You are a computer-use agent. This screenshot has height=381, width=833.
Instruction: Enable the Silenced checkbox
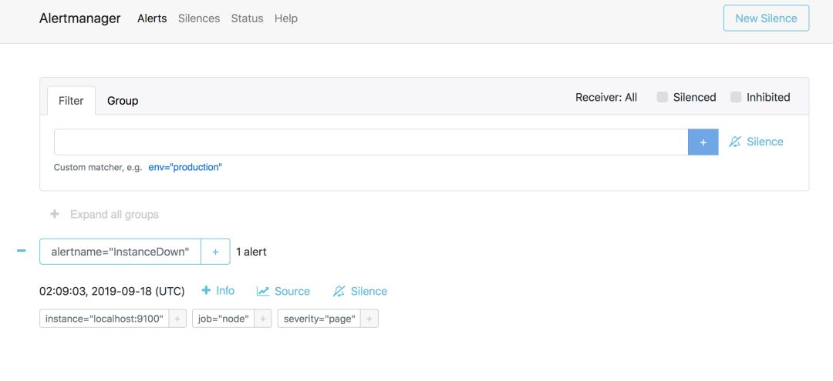point(663,97)
